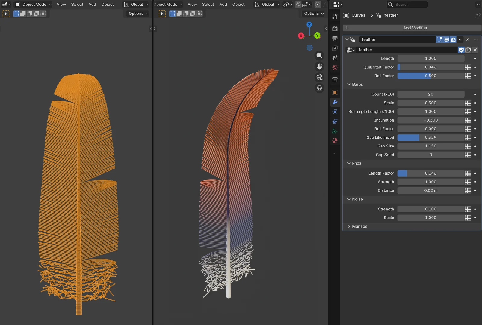482x325 pixels.
Task: Open the Tool properties tab icon
Action: (335, 17)
